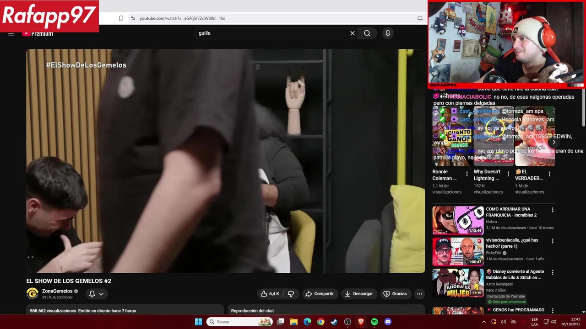The width and height of the screenshot is (586, 329).
Task: Open options for GENOS fue PROGRAMADO video
Action: [x=553, y=311]
